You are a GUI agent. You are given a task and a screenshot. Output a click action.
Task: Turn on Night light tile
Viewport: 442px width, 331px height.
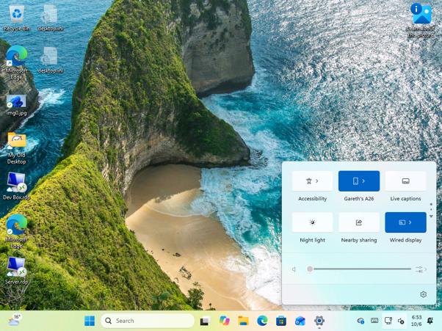(x=312, y=222)
